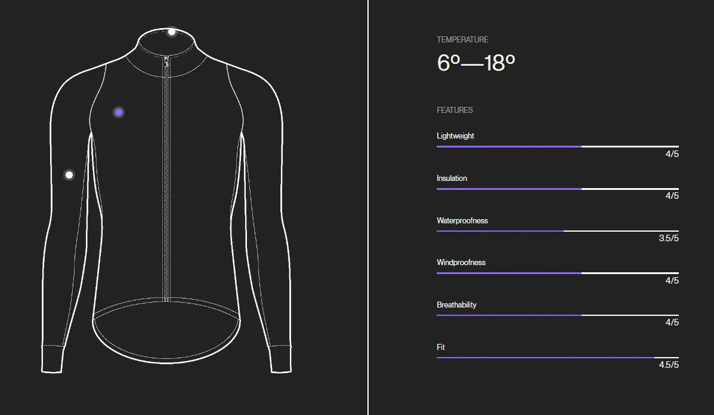
Task: Click the 4.5/5 fit score
Action: pyautogui.click(x=669, y=365)
